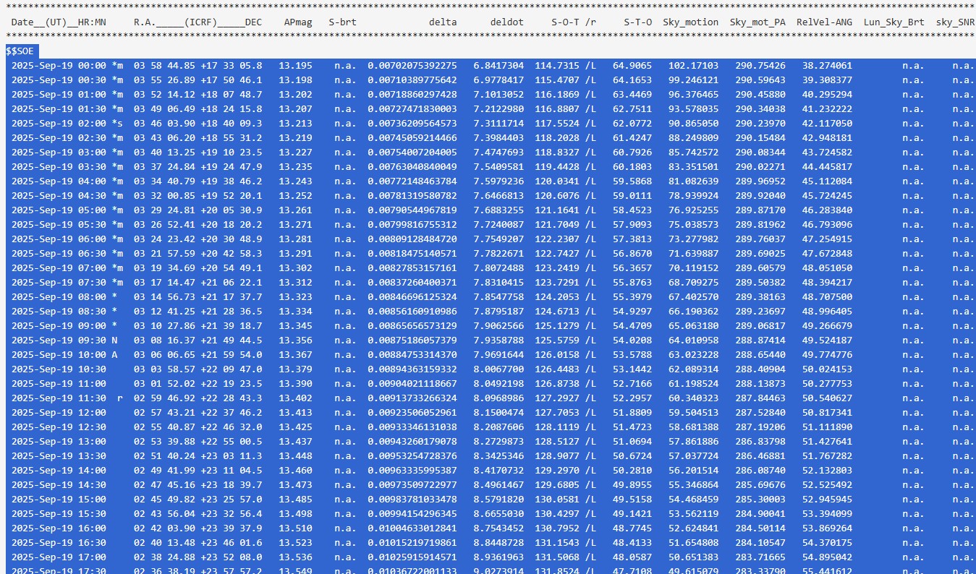Click the S-T-O column header
Screen dimensions: 976x574
pyautogui.click(x=637, y=22)
